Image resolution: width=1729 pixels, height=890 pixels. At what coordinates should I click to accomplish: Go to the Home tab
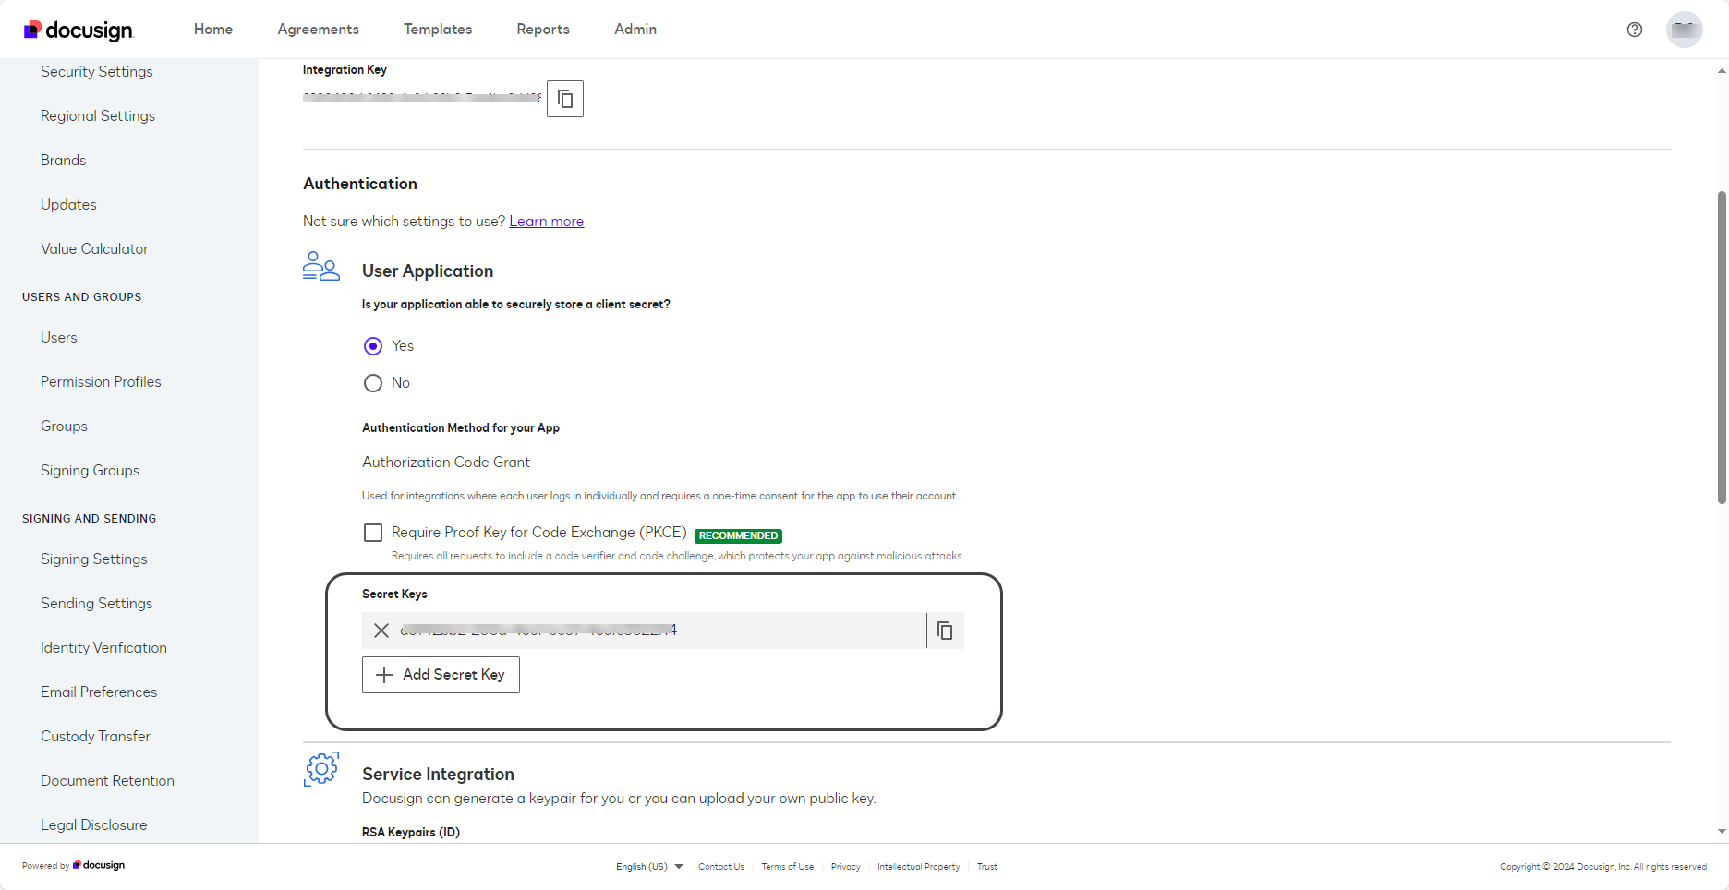coord(213,30)
